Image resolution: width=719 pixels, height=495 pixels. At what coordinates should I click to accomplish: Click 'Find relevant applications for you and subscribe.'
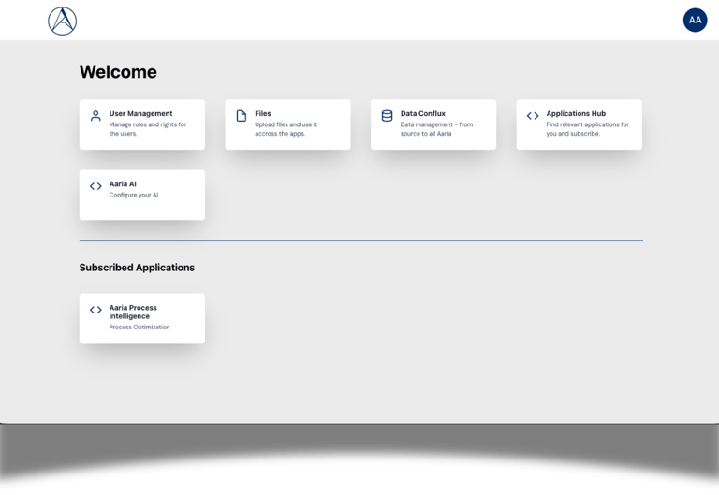pos(587,129)
